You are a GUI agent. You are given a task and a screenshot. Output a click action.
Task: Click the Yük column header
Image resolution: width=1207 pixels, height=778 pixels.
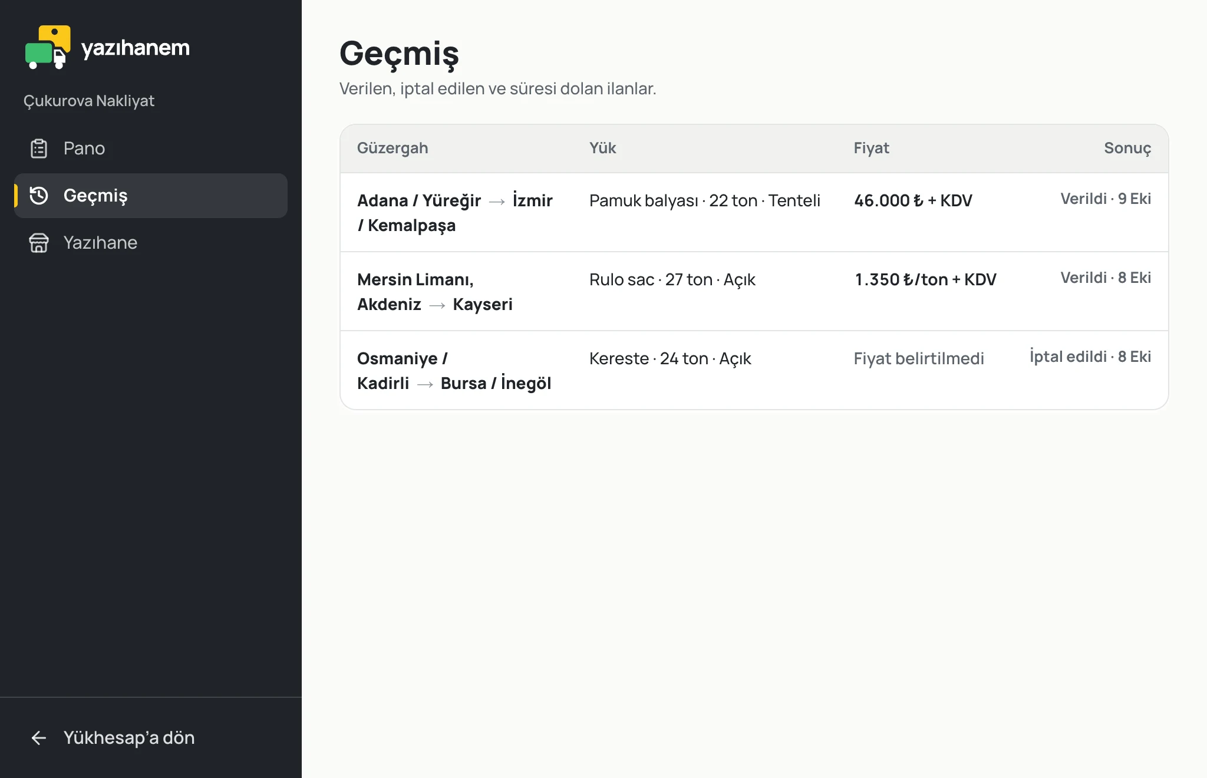tap(603, 148)
